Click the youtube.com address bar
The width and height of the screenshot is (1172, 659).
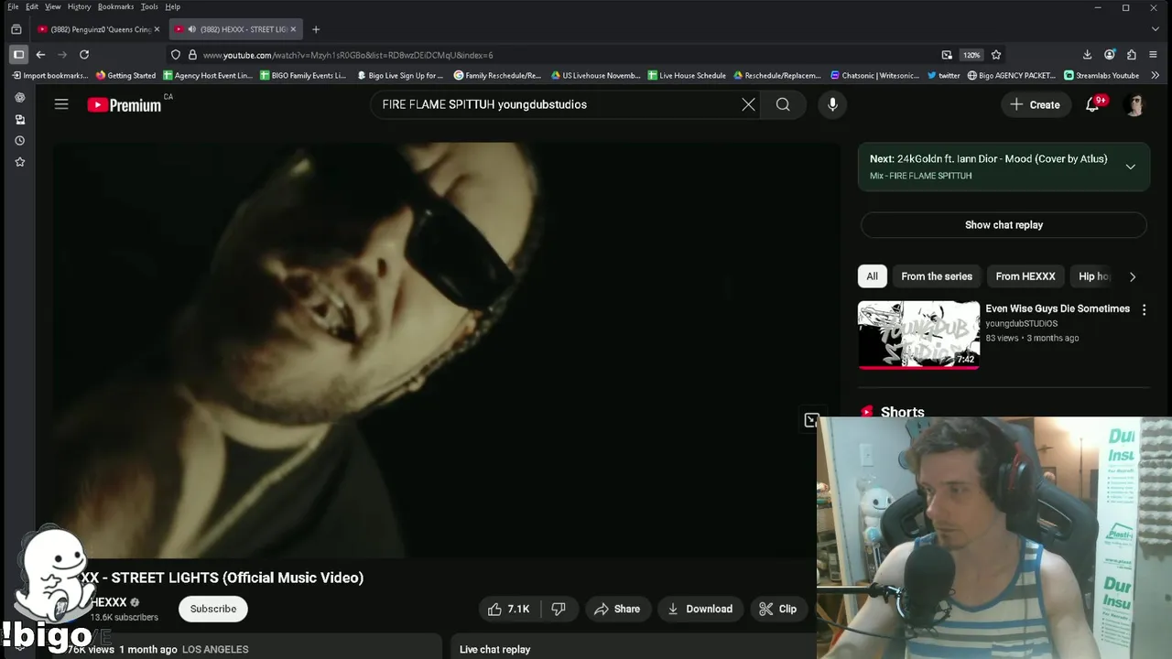(568, 55)
